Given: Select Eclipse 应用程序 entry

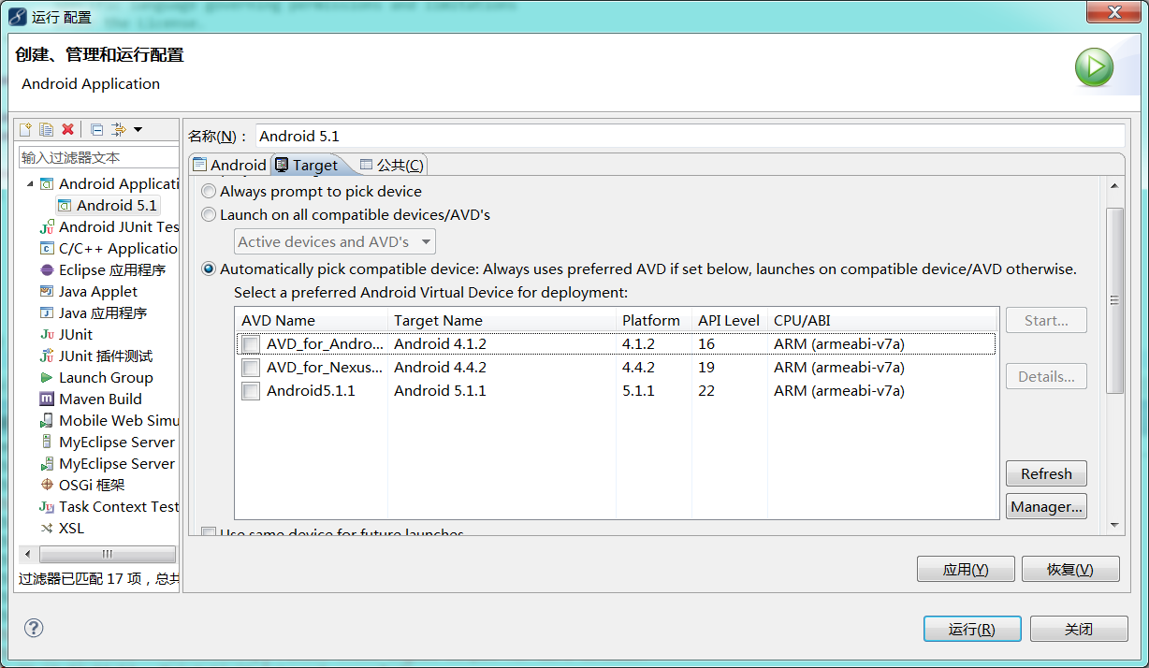Looking at the screenshot, I should click(x=112, y=270).
